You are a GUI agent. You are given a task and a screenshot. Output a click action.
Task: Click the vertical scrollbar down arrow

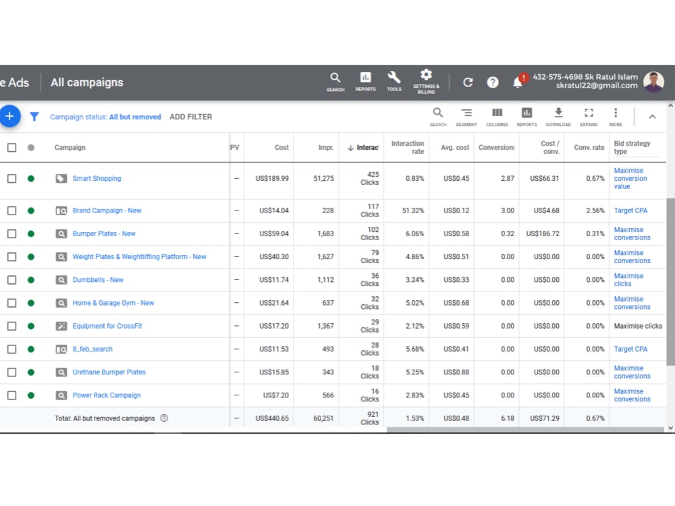coord(670,428)
